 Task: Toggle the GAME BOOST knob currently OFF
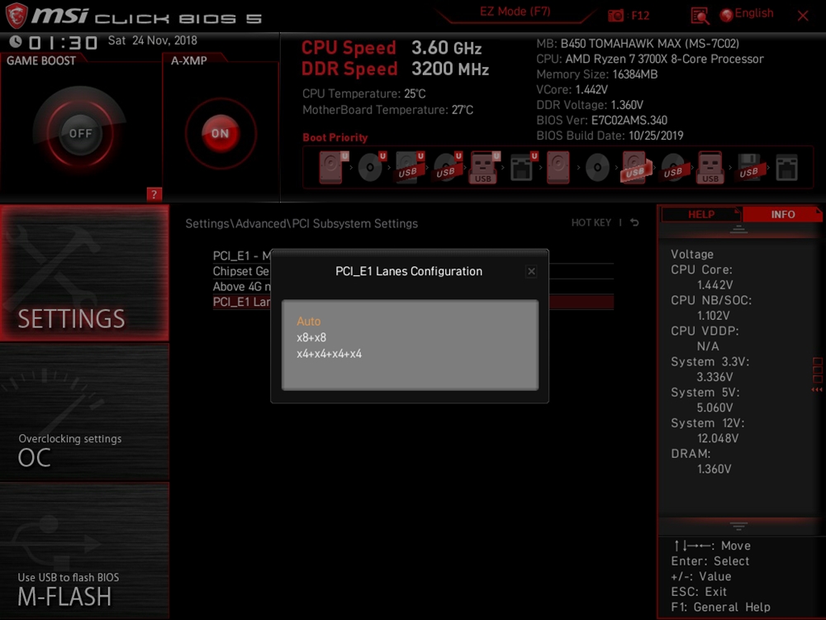(80, 133)
